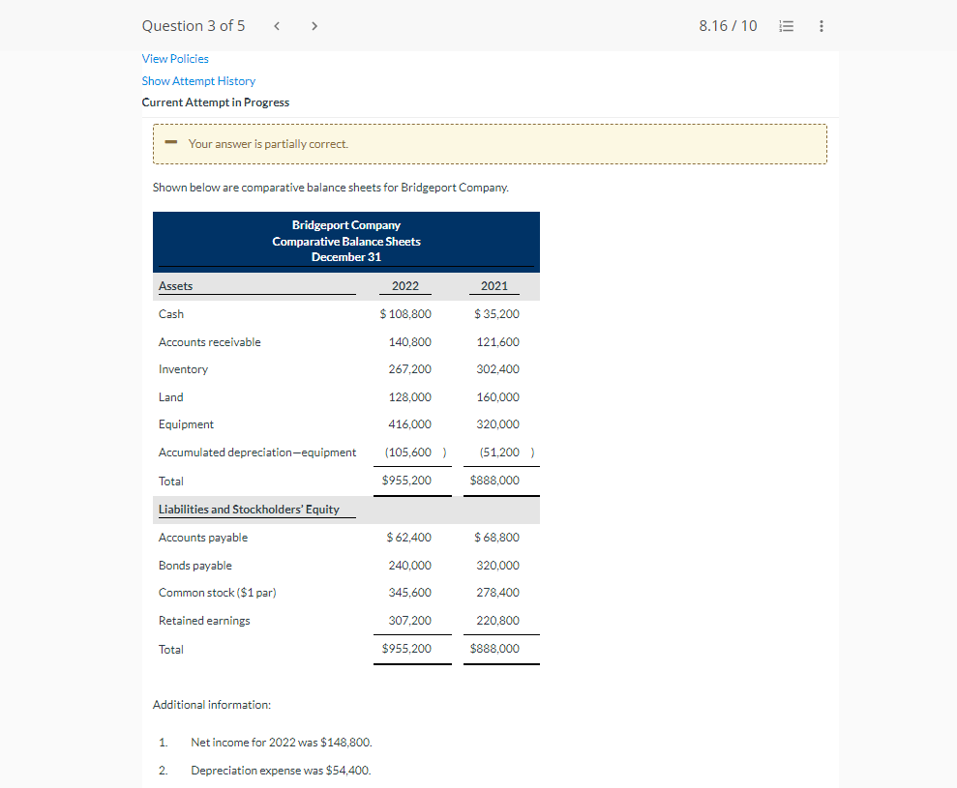Click the Accounts payable row label
This screenshot has height=788, width=957.
203,538
